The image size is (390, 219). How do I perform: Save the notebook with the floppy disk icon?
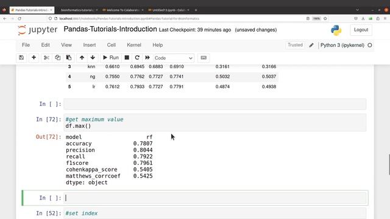click(21, 58)
